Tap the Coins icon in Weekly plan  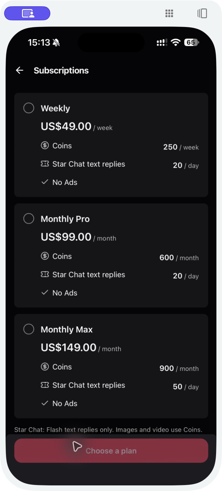coord(45,146)
